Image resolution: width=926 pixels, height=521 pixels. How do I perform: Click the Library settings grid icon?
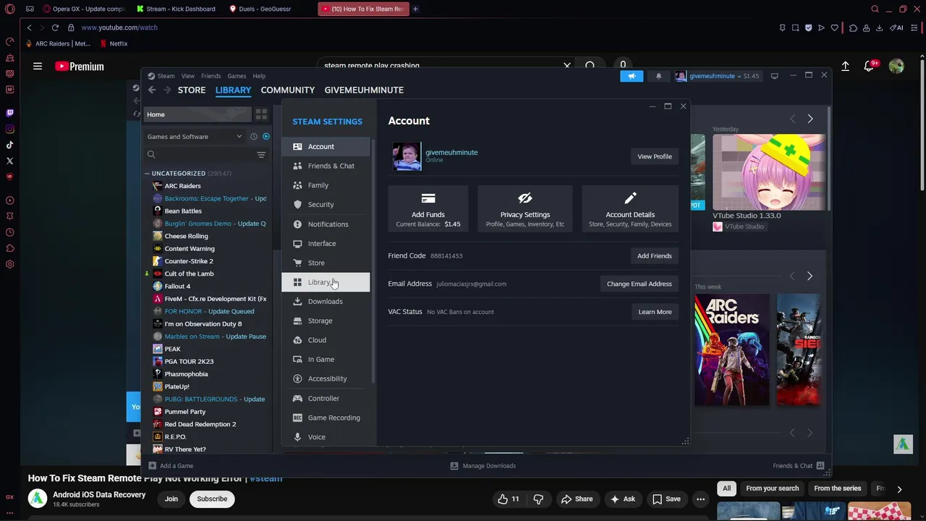297,282
